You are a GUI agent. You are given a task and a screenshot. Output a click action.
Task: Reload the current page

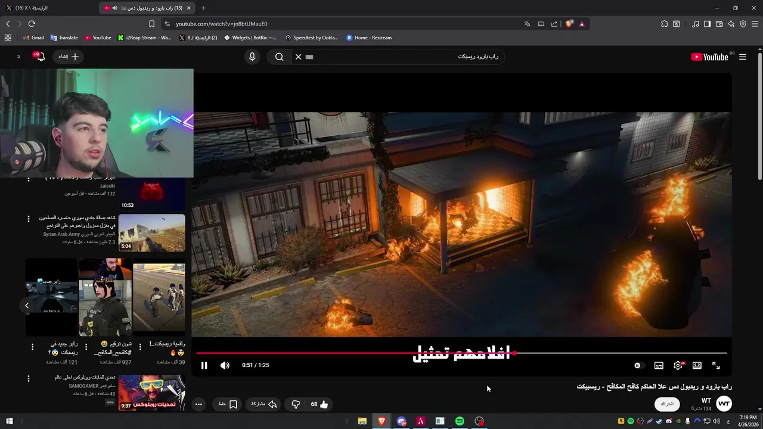pyautogui.click(x=32, y=24)
